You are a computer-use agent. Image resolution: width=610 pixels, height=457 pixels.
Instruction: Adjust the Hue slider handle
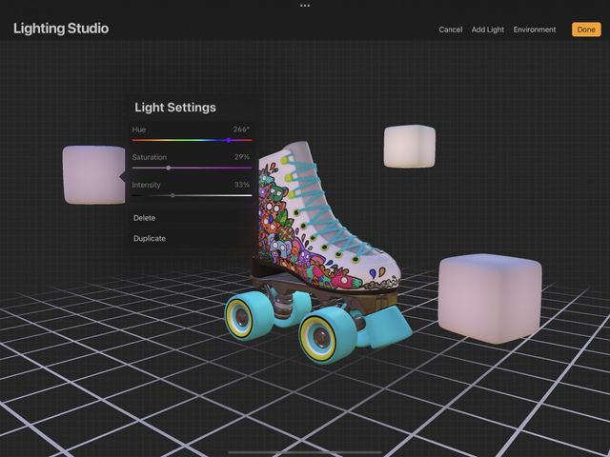[x=229, y=140]
